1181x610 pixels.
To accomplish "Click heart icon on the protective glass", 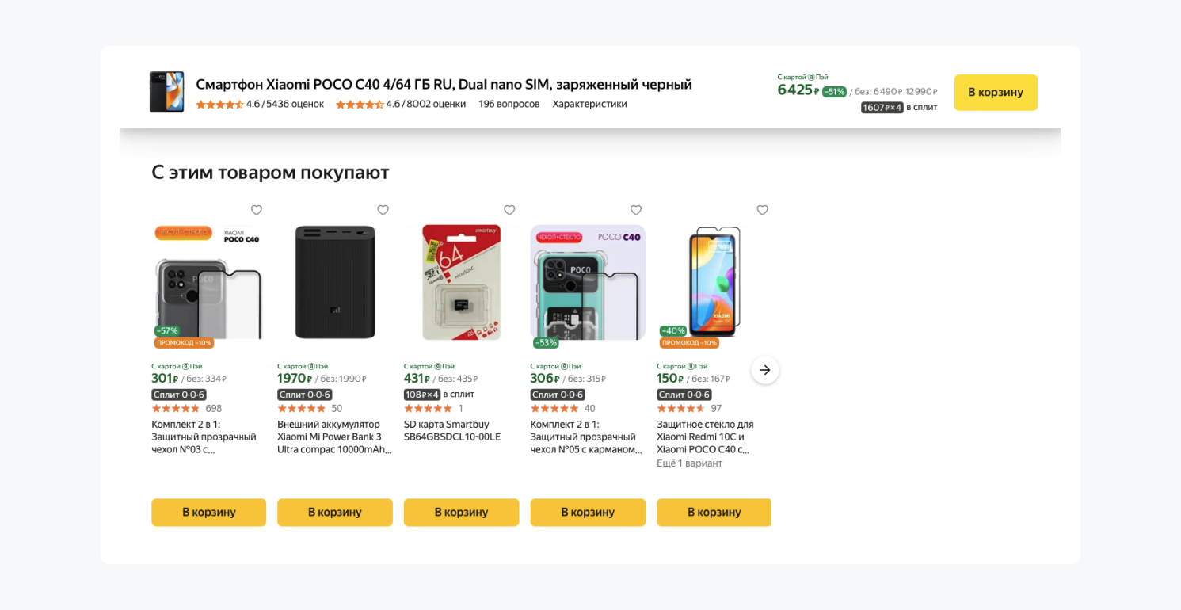I will pos(762,210).
